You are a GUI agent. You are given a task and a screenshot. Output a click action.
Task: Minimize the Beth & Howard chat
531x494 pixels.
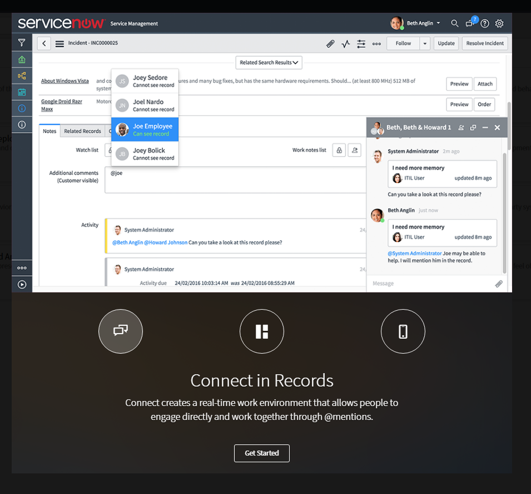click(485, 128)
